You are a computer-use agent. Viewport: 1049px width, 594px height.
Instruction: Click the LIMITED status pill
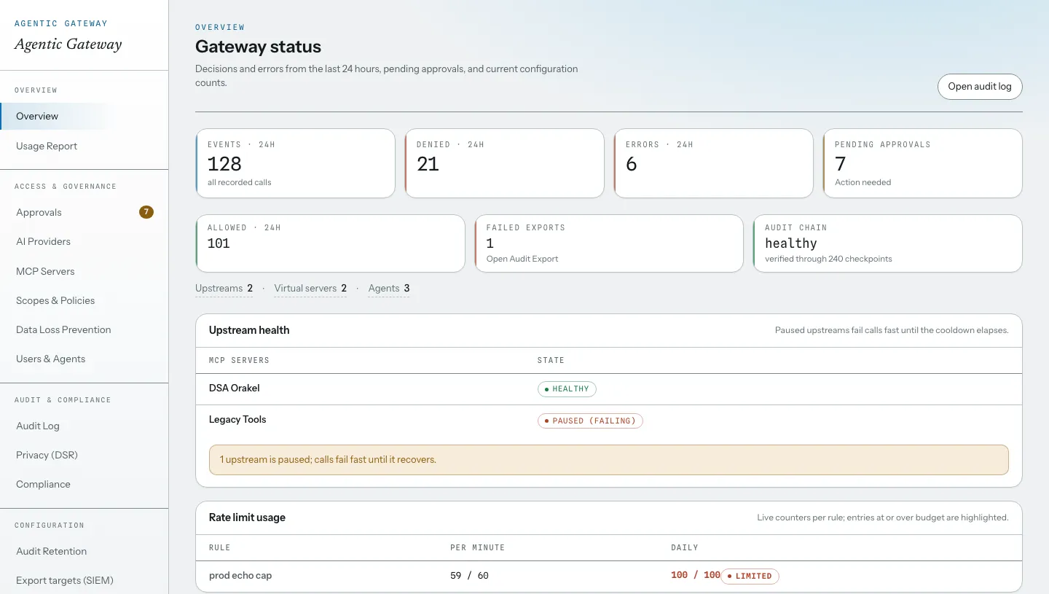[750, 576]
